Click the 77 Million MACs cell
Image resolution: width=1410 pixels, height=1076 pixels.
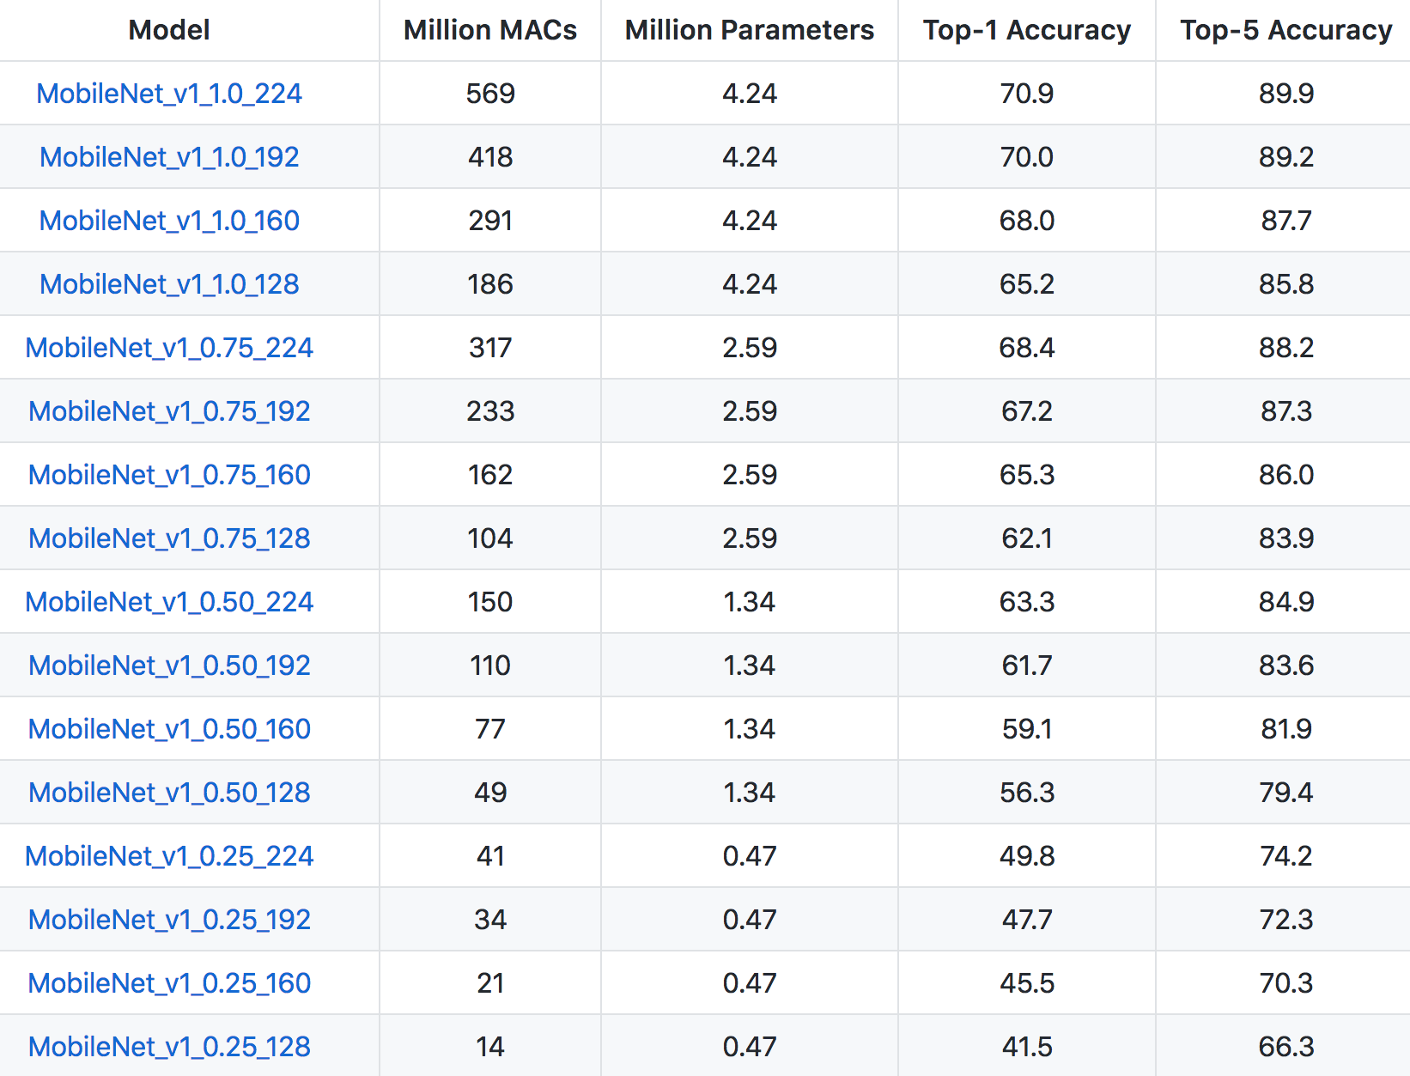[490, 729]
